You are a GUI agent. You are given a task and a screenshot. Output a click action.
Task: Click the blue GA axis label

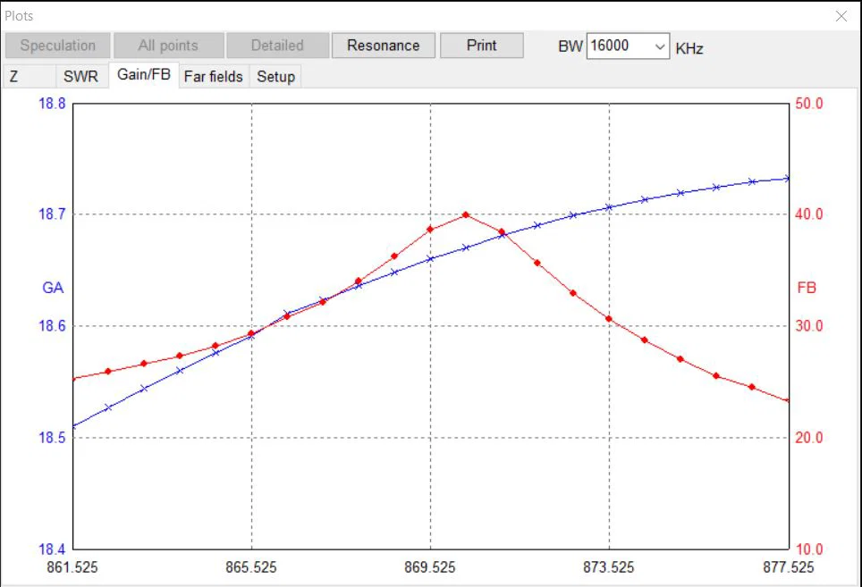pyautogui.click(x=53, y=288)
